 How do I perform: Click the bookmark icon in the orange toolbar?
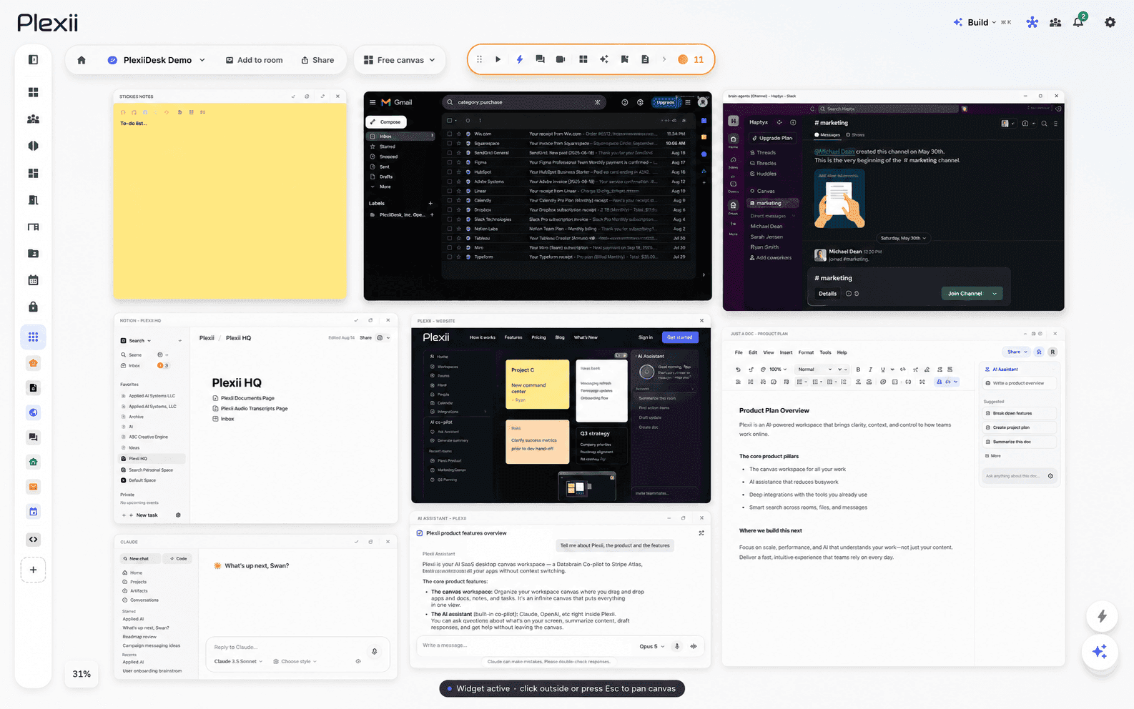(625, 59)
